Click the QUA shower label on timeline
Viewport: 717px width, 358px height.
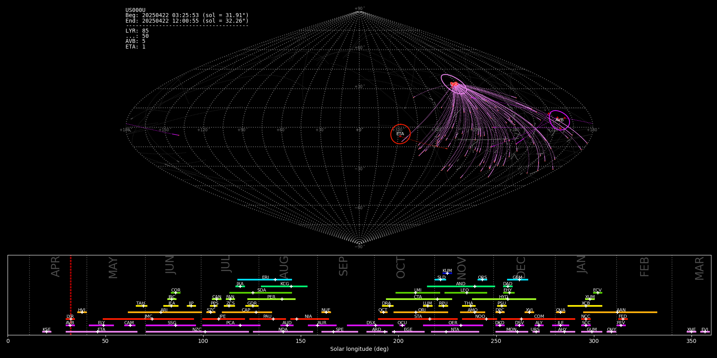coord(560,310)
